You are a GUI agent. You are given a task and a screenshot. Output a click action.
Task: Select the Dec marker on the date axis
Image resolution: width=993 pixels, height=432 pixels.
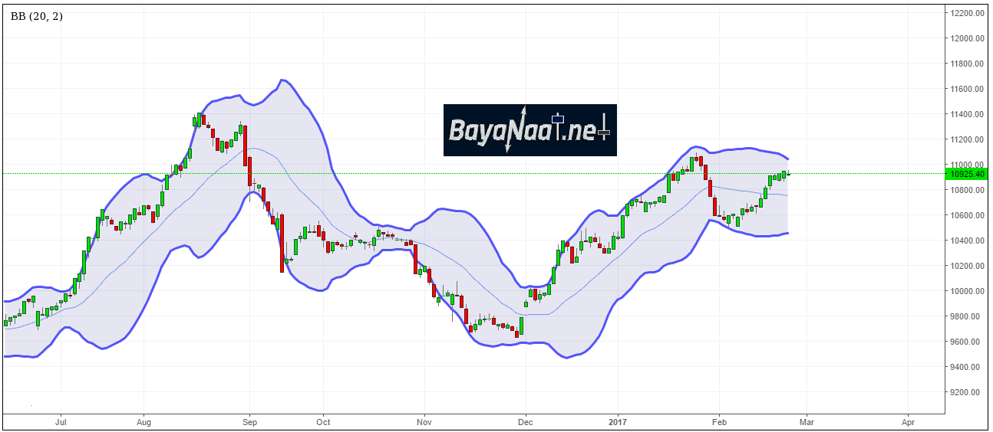point(526,421)
